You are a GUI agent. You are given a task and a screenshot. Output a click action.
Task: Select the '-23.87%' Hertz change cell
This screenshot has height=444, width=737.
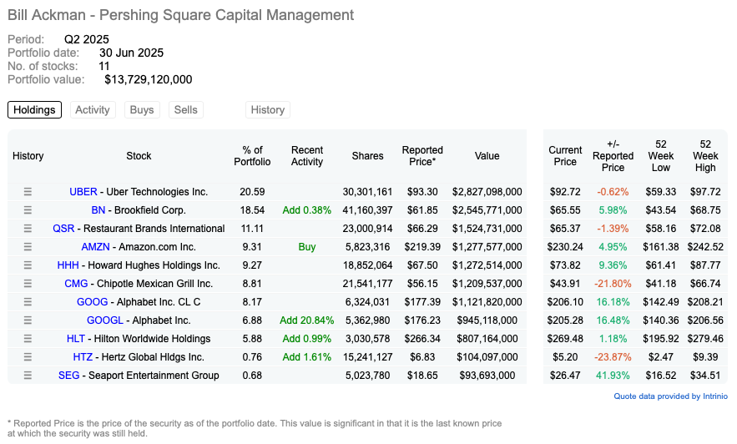[x=613, y=356]
